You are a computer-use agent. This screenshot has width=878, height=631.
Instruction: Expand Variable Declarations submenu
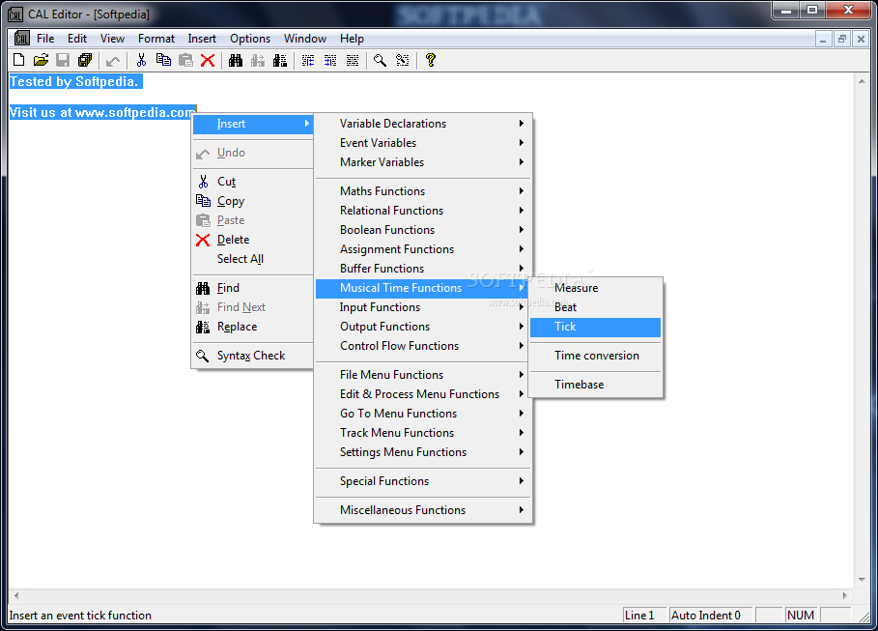pyautogui.click(x=423, y=124)
